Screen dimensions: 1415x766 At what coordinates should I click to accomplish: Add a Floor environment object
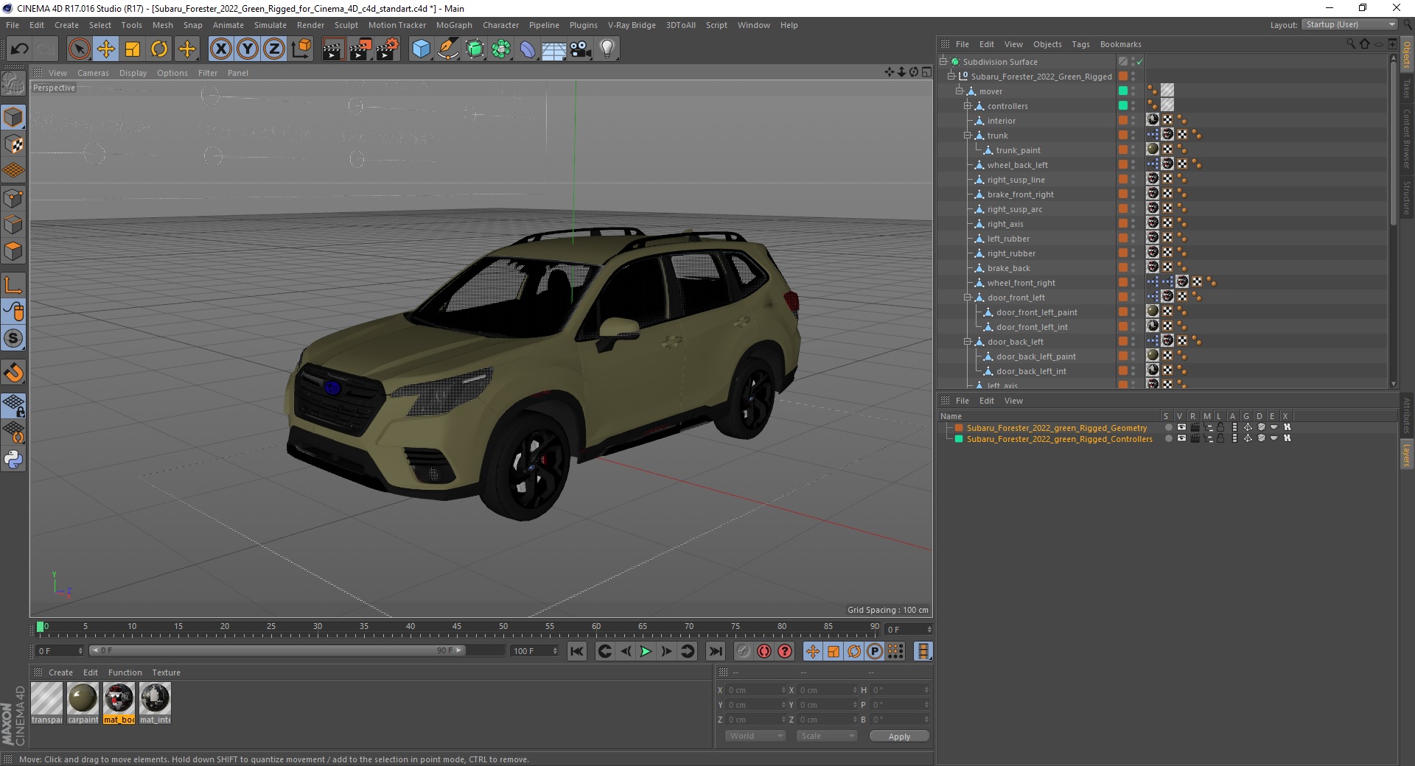554,49
